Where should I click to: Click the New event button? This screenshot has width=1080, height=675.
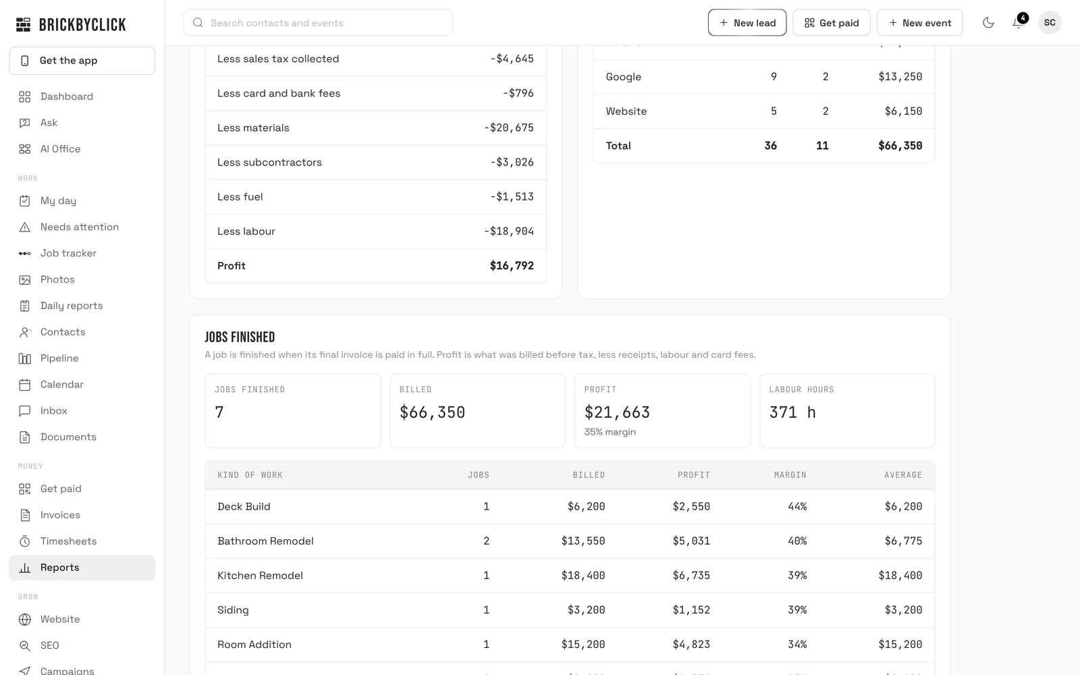point(920,23)
